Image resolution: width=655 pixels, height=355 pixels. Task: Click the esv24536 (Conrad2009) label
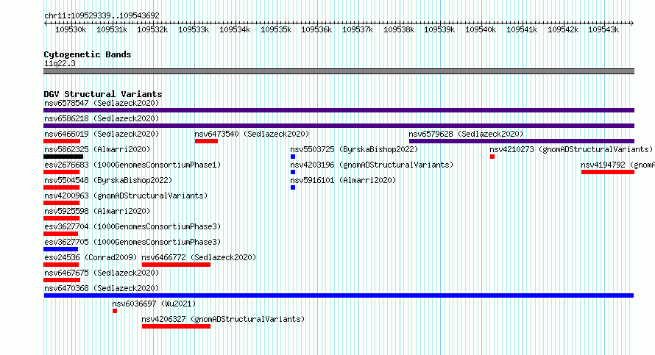click(91, 257)
